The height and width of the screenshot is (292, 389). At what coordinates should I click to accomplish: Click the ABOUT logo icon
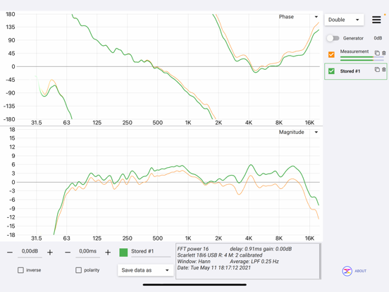click(x=347, y=271)
